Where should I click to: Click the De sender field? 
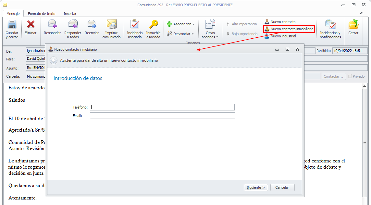pyautogui.click(x=35, y=51)
